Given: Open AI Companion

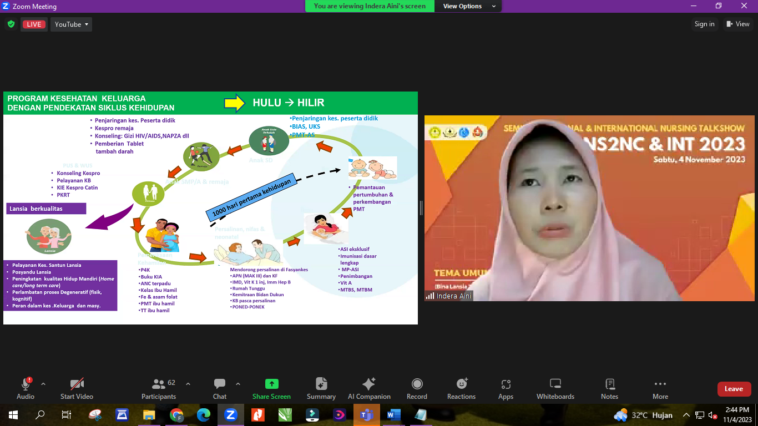Looking at the screenshot, I should click(369, 388).
